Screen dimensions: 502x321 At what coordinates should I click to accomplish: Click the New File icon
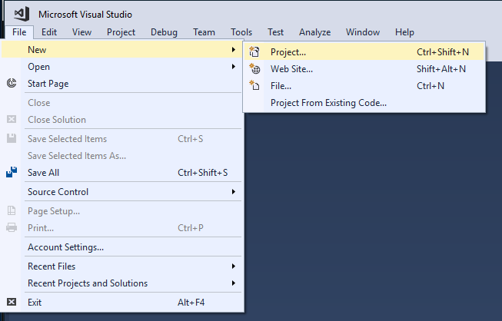[255, 86]
